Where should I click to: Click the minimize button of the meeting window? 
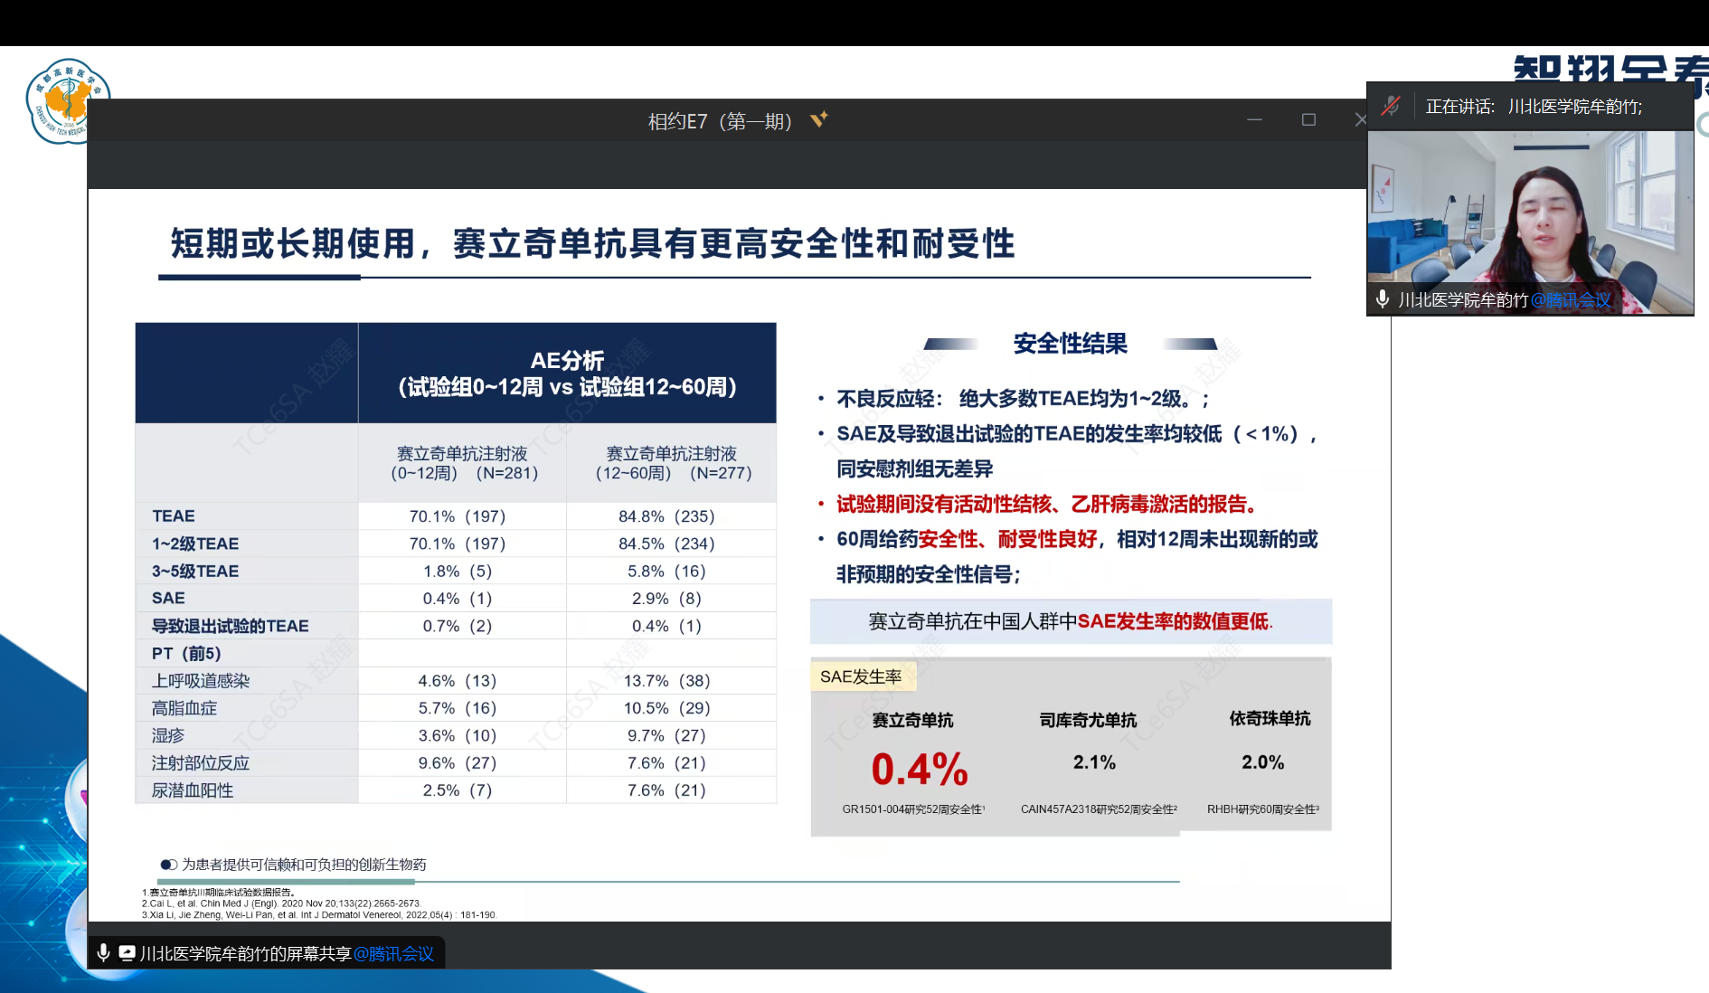pos(1255,118)
